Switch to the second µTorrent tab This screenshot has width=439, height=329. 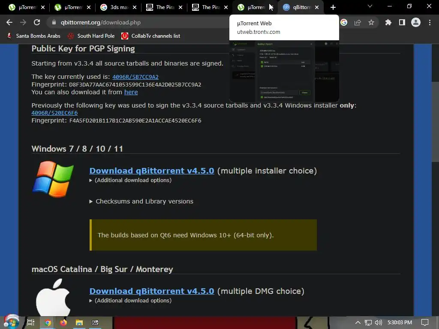click(73, 7)
